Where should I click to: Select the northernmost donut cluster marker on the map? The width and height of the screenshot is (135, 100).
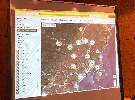(81, 29)
